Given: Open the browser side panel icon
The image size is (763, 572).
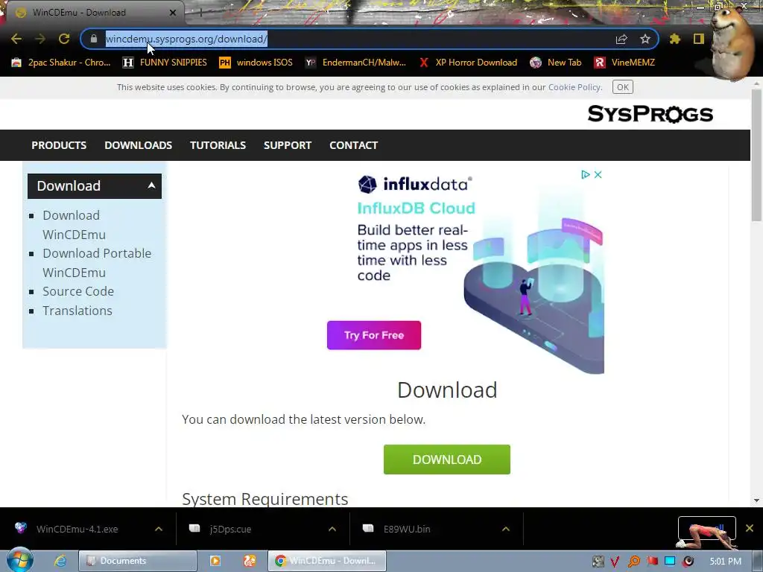Looking at the screenshot, I should (699, 39).
